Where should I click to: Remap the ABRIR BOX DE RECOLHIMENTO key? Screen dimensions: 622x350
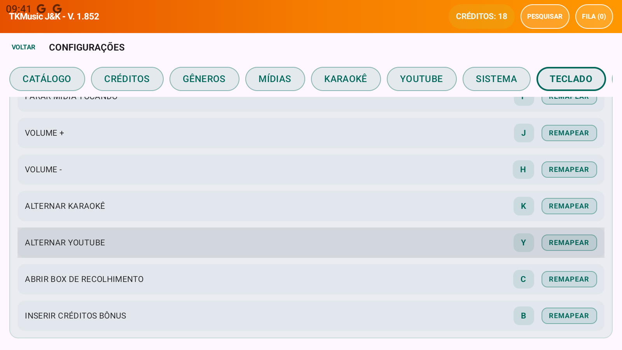[569, 279]
